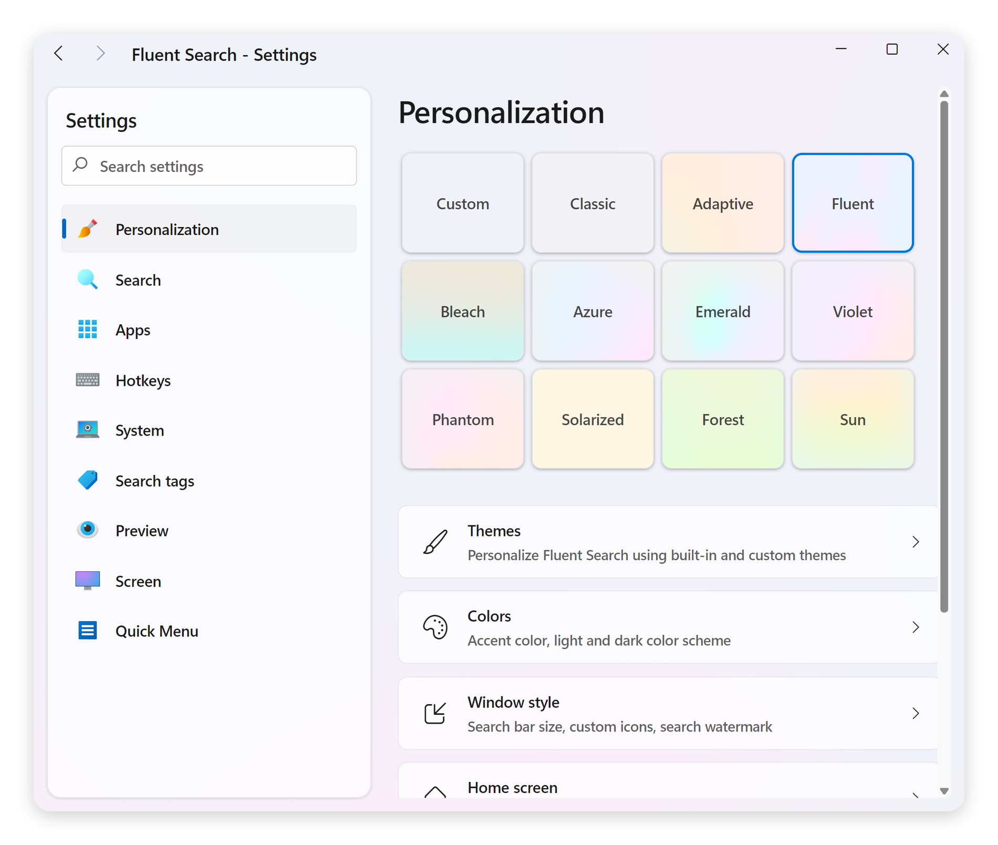Select the Phantom theme tile

click(463, 419)
